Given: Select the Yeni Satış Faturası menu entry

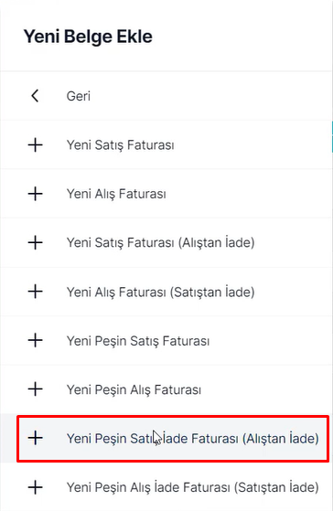Looking at the screenshot, I should tap(121, 145).
